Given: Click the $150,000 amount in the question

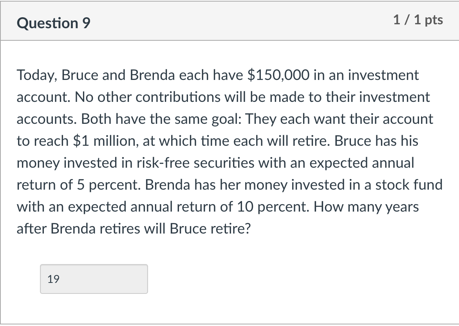Looking at the screenshot, I should click(280, 75).
